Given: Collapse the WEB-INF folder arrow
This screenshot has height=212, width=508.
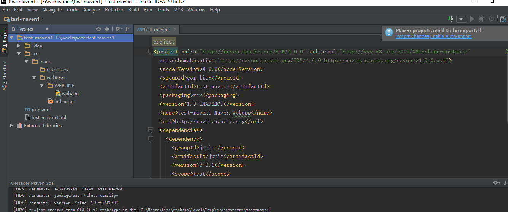Looking at the screenshot, I should (x=42, y=85).
